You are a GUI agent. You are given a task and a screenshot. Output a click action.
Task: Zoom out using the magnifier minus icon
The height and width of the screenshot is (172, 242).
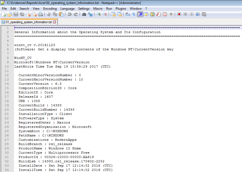105,14
